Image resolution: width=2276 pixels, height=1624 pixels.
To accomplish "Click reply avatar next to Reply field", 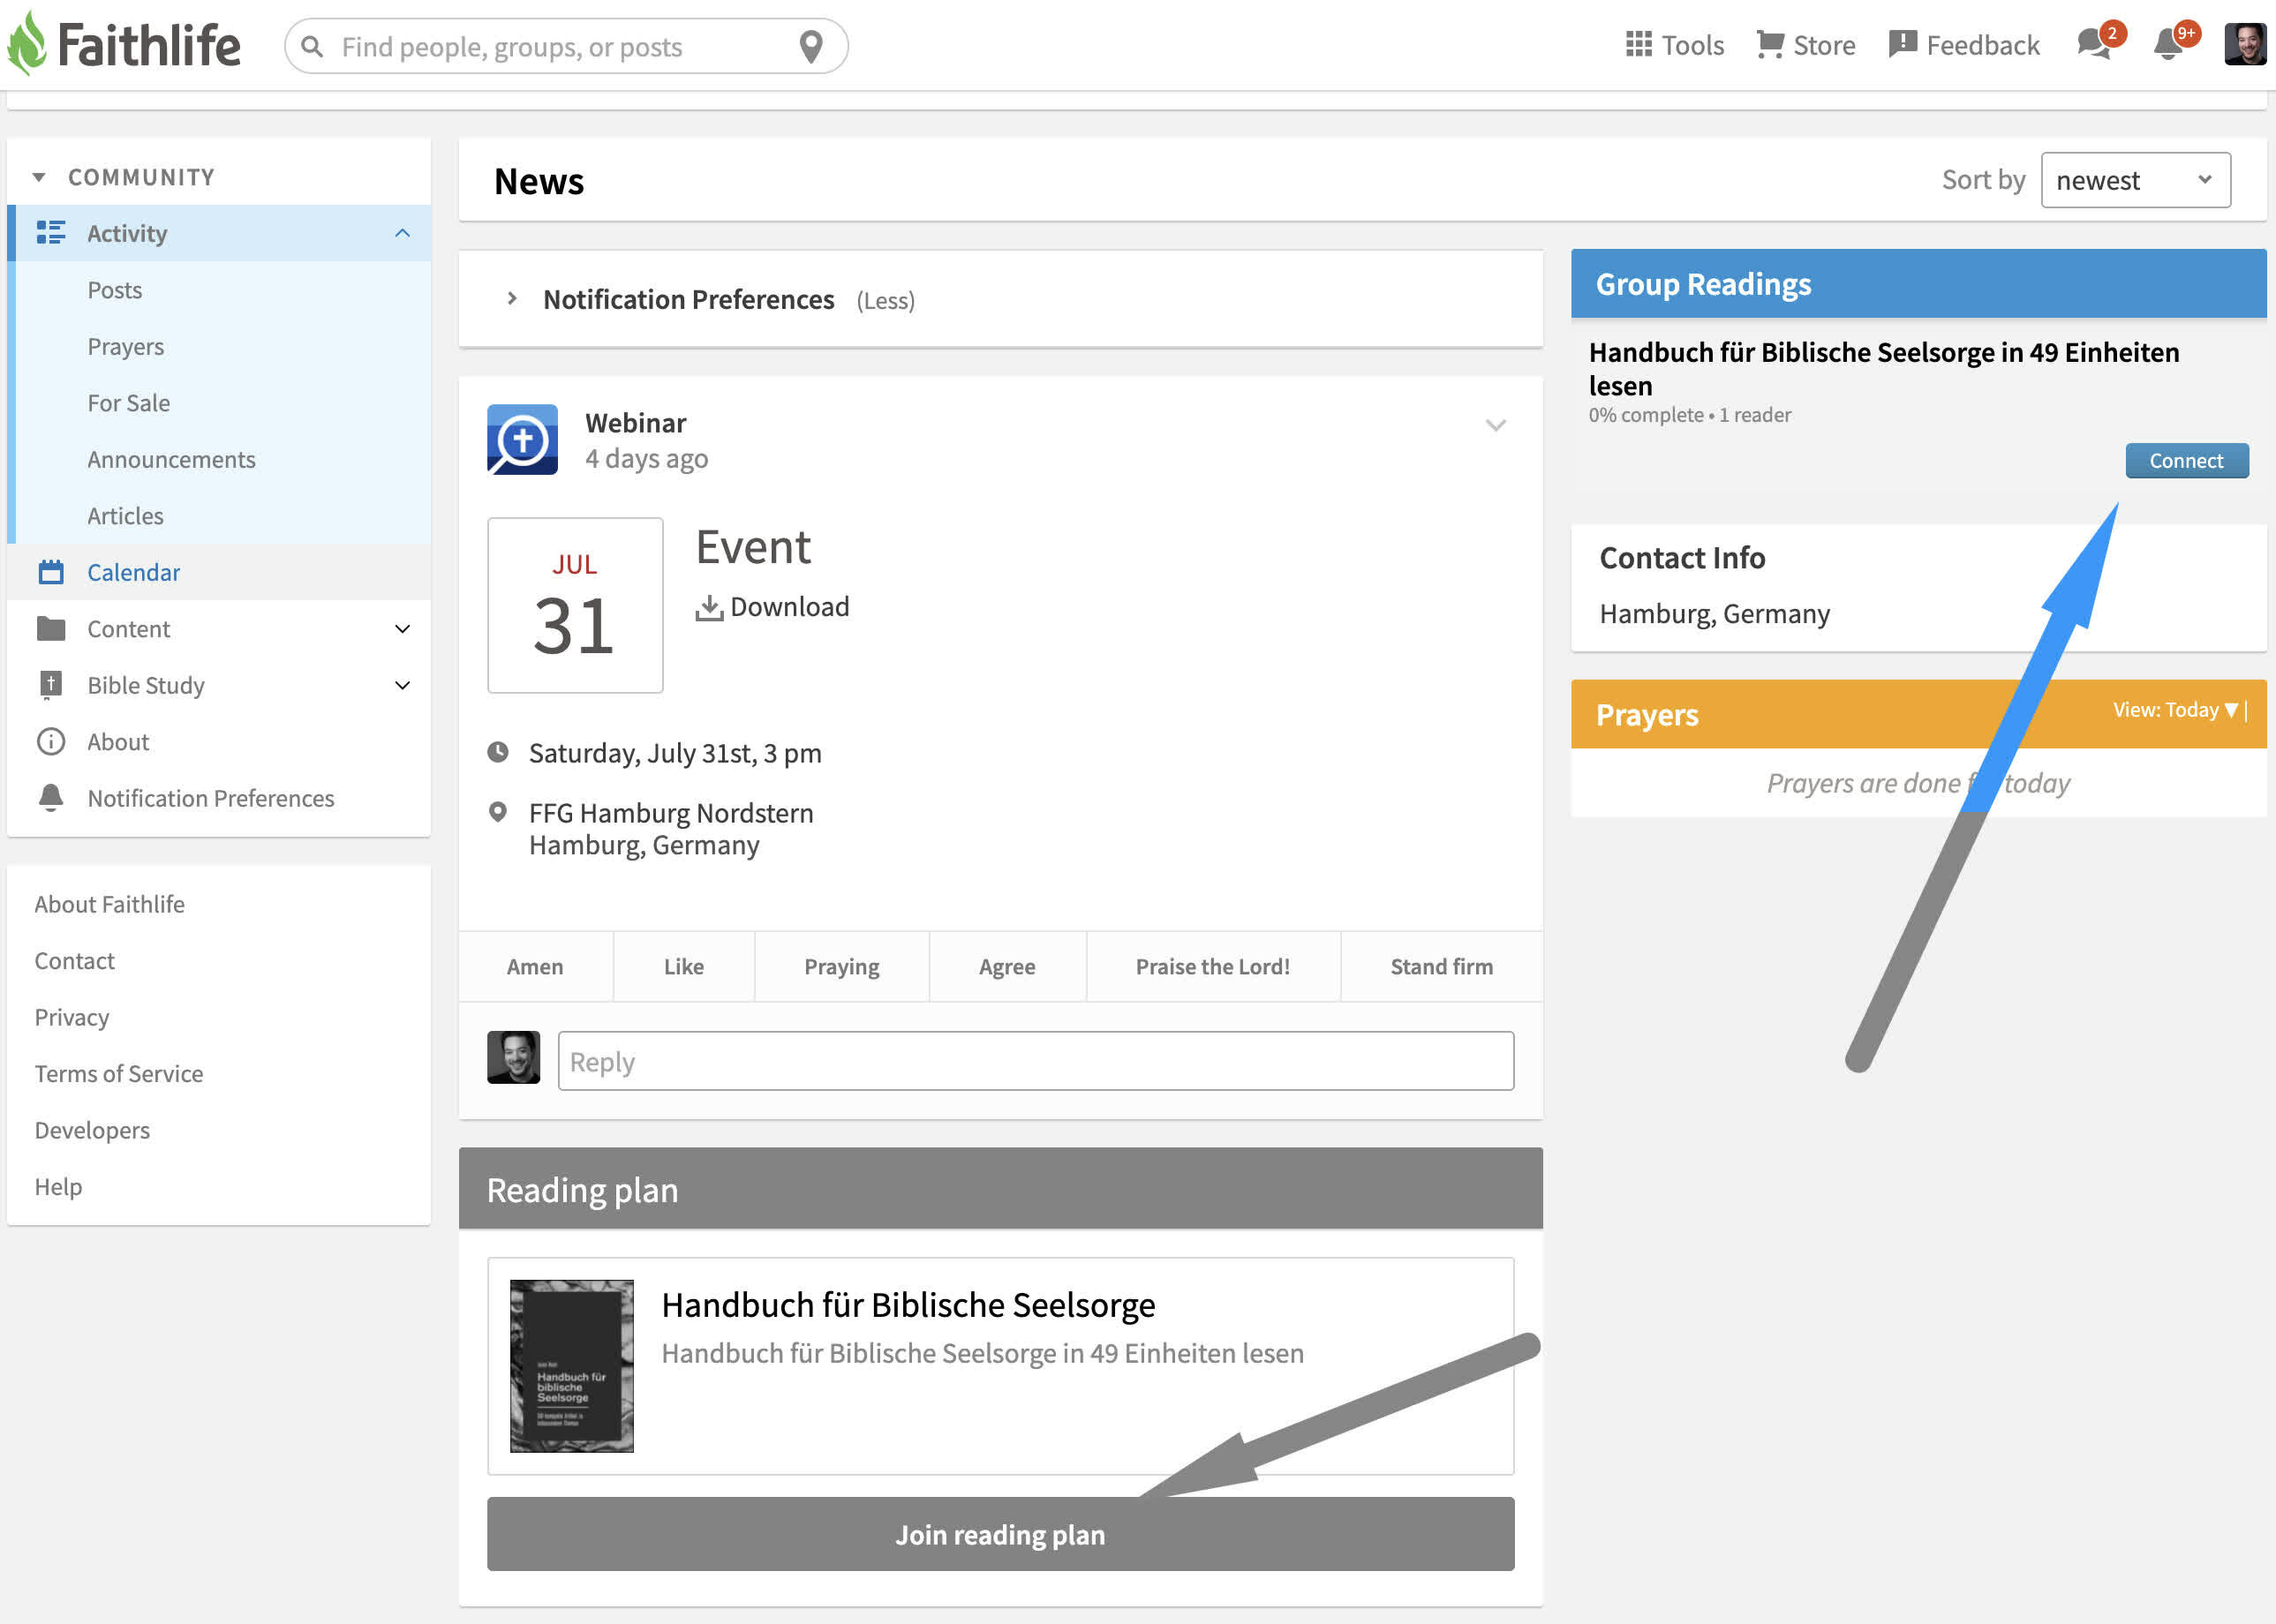I will [514, 1057].
